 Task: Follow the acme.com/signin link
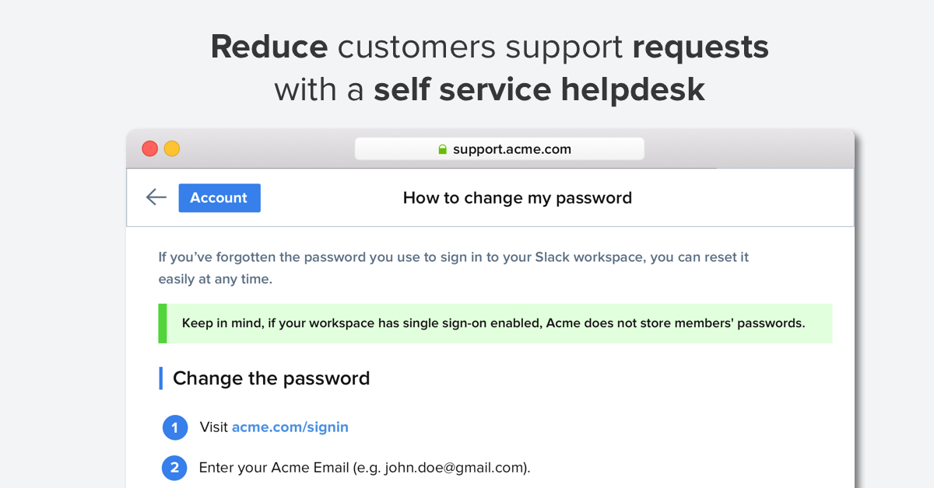[290, 427]
